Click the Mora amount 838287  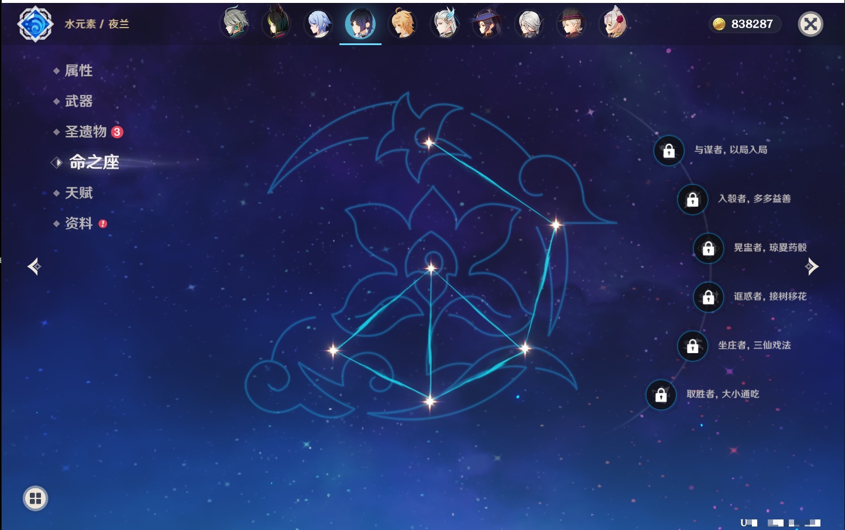click(752, 24)
